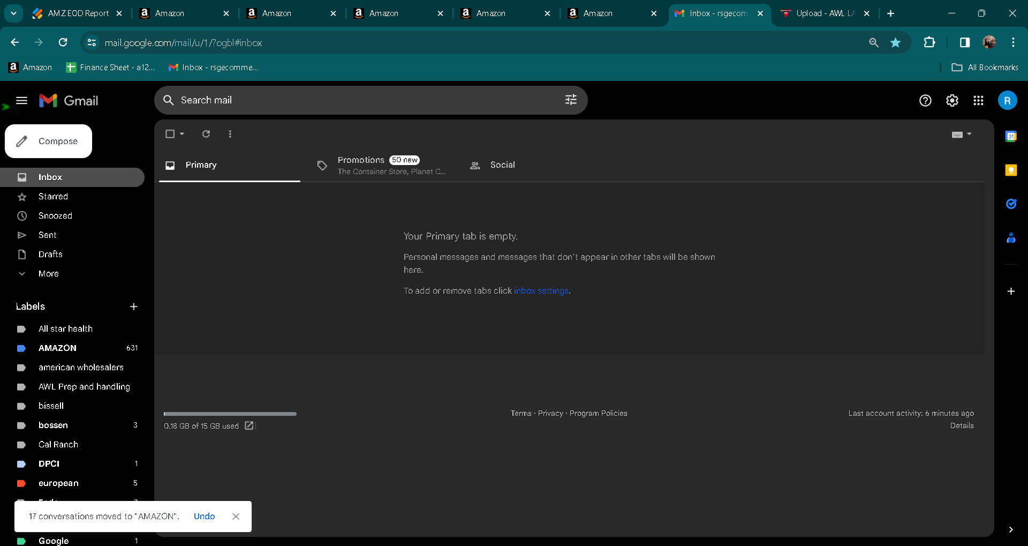The width and height of the screenshot is (1028, 546).
Task: Open Google Tasks side panel
Action: pos(1011,204)
